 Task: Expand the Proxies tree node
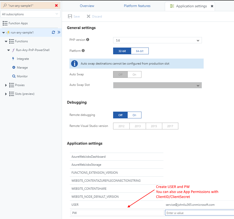(x=6, y=85)
